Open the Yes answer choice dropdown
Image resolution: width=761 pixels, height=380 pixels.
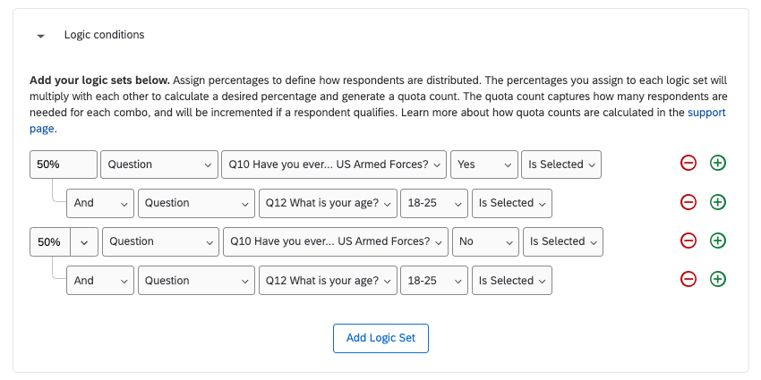[x=483, y=165]
